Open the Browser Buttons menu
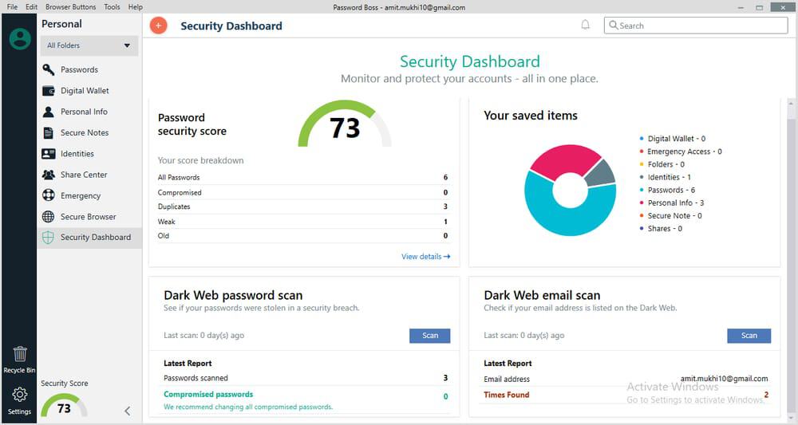 [71, 6]
